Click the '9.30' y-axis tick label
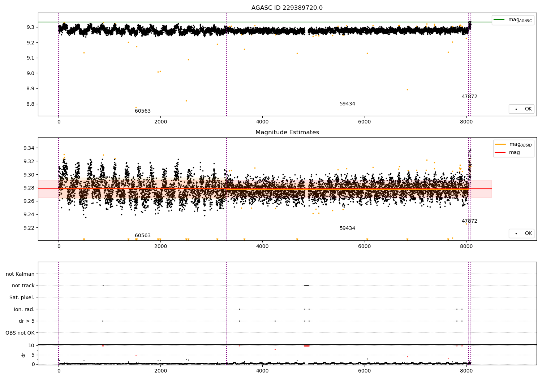This screenshot has width=542, height=379. [x=29, y=175]
